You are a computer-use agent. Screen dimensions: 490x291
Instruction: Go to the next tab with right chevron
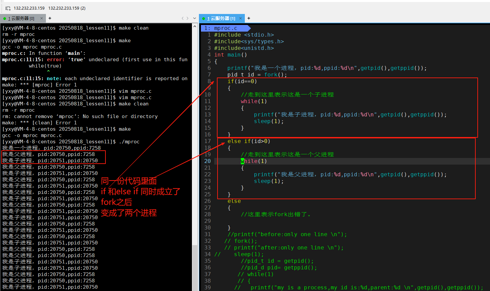[x=188, y=18]
